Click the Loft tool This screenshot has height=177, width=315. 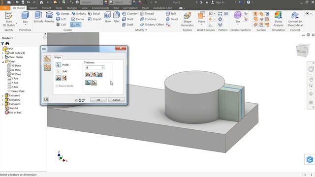(x=61, y=19)
